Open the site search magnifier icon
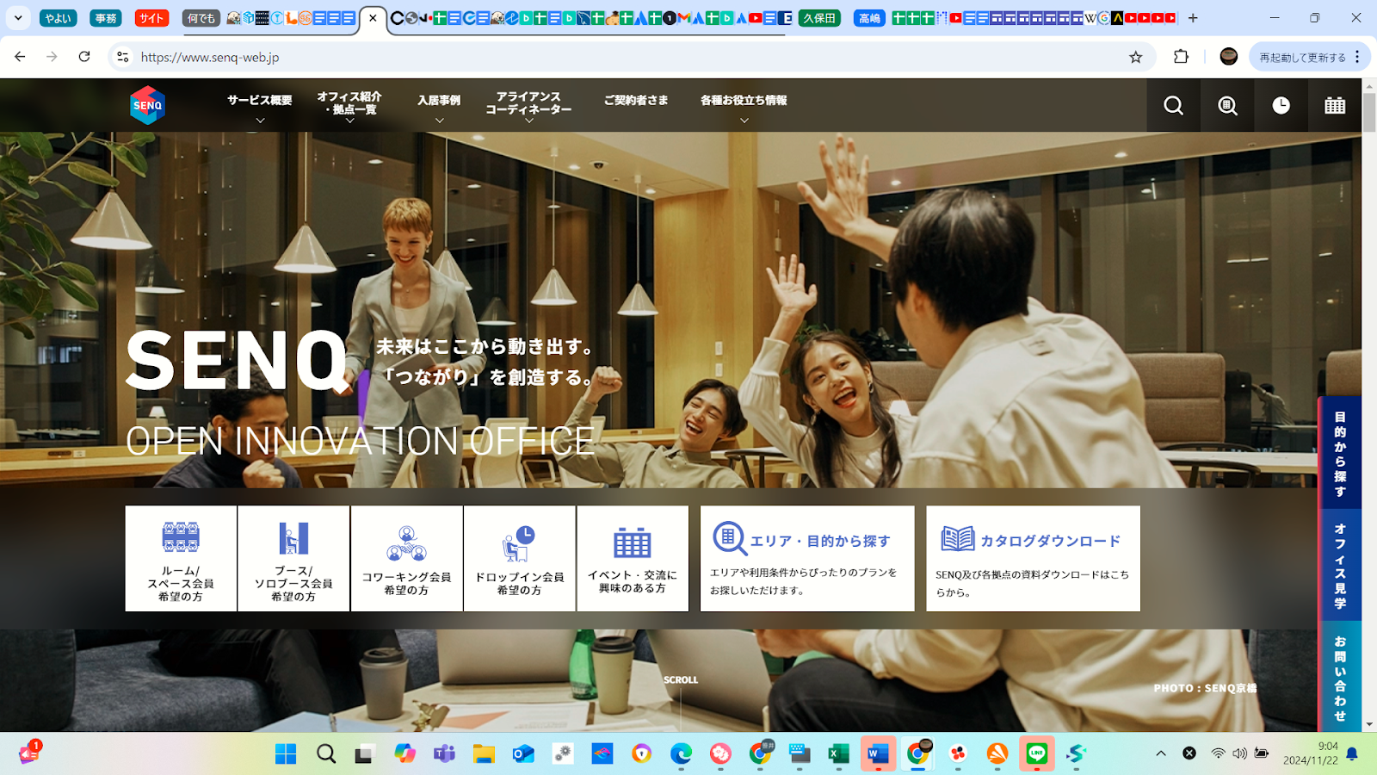This screenshot has height=775, width=1377. click(1174, 105)
